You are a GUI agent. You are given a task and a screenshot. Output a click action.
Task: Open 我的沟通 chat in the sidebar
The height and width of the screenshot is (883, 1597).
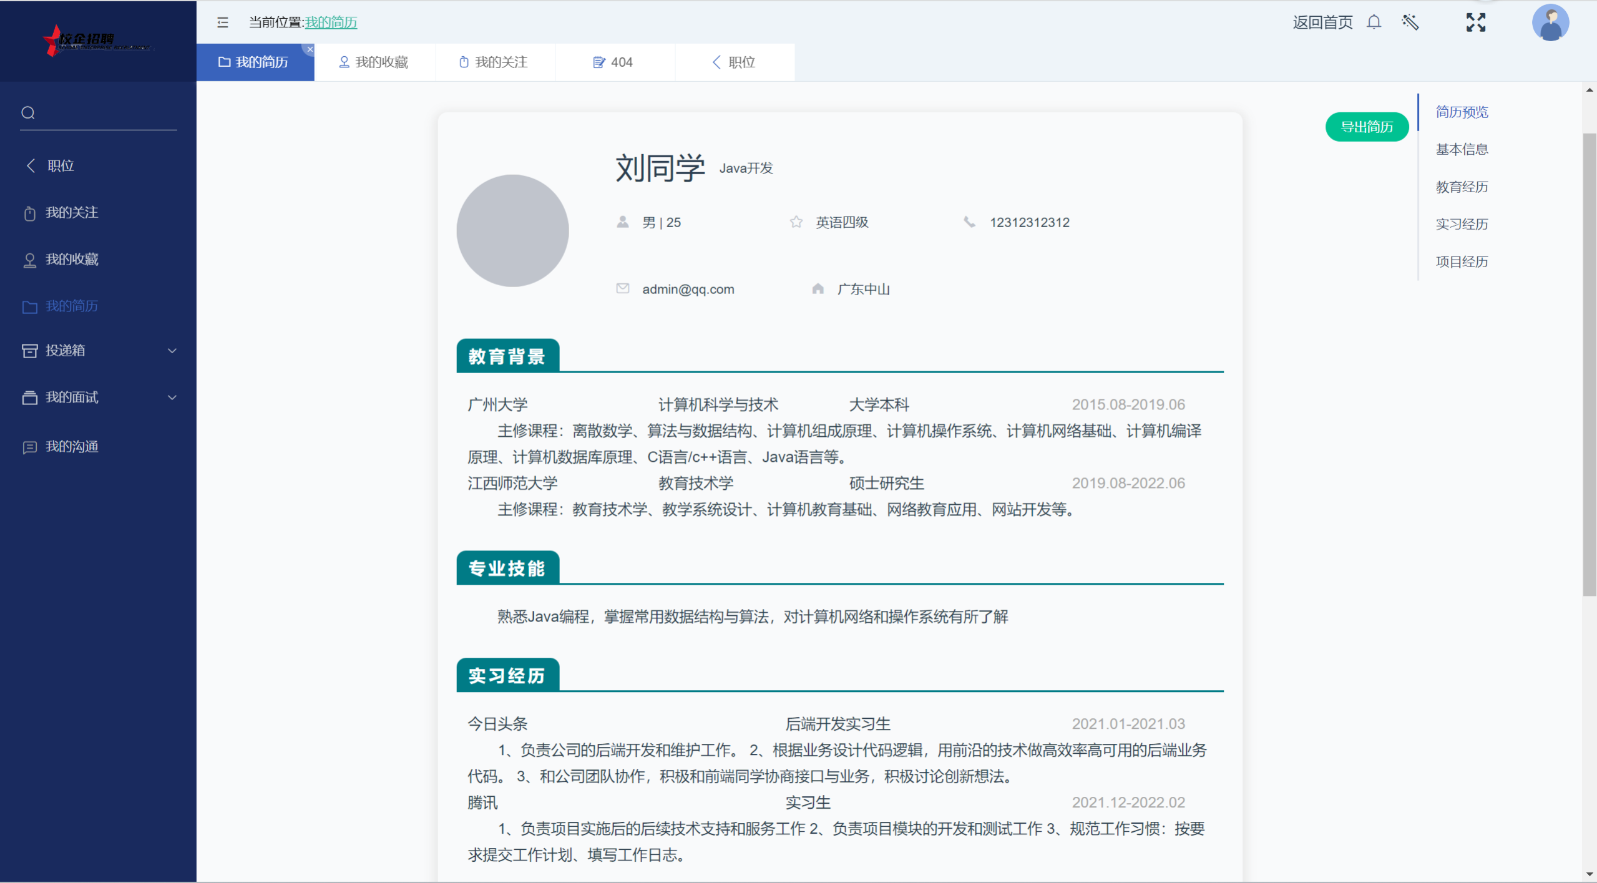click(72, 446)
